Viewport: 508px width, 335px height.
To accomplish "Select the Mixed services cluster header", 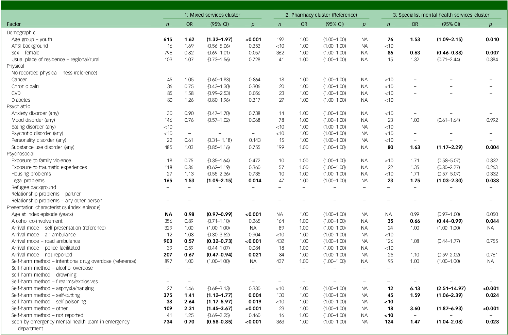I will tap(212, 15).
